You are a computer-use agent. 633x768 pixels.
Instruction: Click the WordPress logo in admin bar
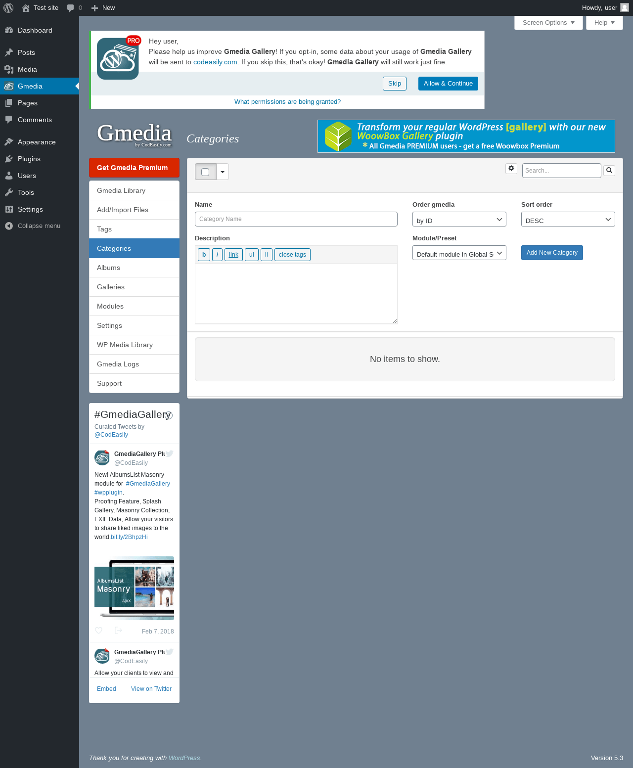tap(8, 8)
